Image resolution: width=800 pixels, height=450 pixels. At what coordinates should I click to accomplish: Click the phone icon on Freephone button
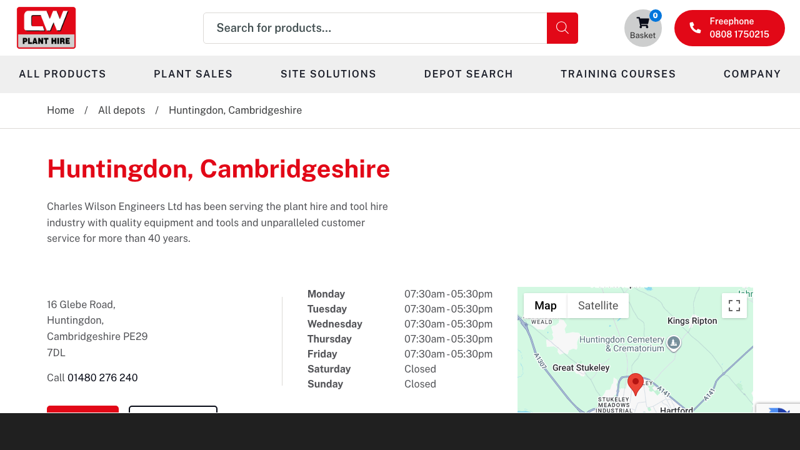(x=694, y=27)
